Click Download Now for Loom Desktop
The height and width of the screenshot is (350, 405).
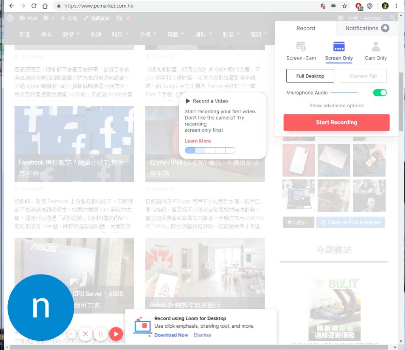(x=171, y=335)
